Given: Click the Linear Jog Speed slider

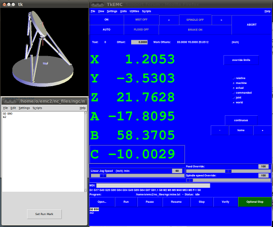Looking at the screenshot, I should pyautogui.click(x=137, y=176).
